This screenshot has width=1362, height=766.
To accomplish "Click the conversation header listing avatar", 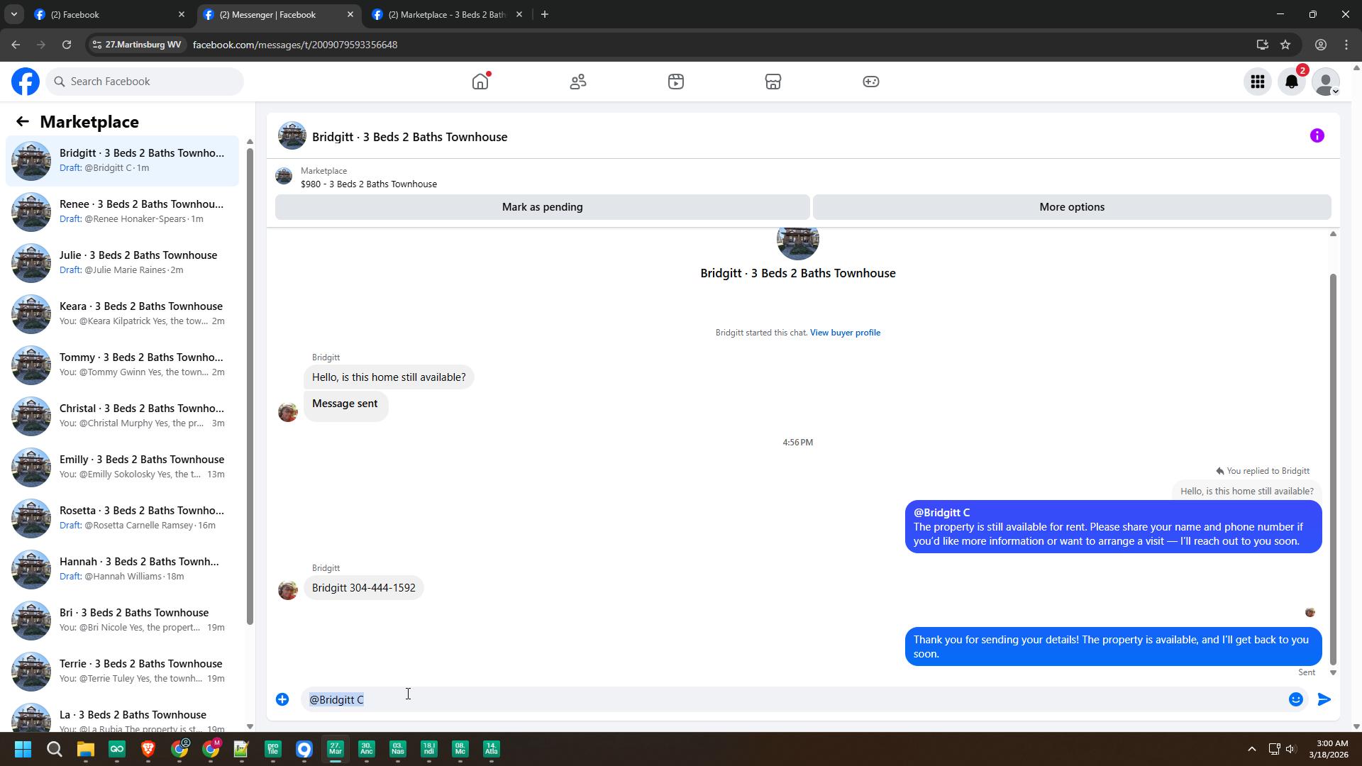I will point(292,136).
